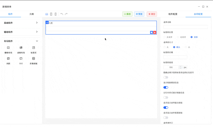Select the desktop device preview icon
213x127 pixels.
pos(47,14)
